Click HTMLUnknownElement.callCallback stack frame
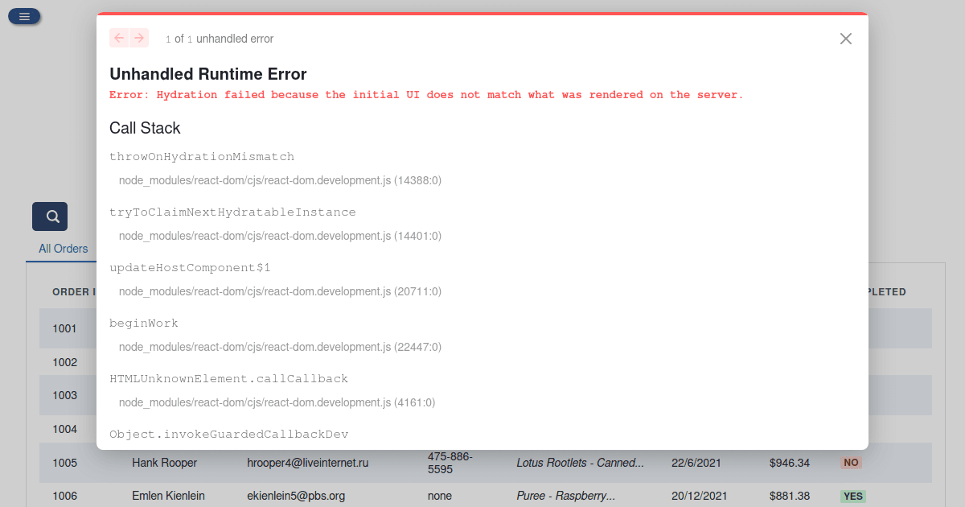The height and width of the screenshot is (507, 965). (228, 379)
